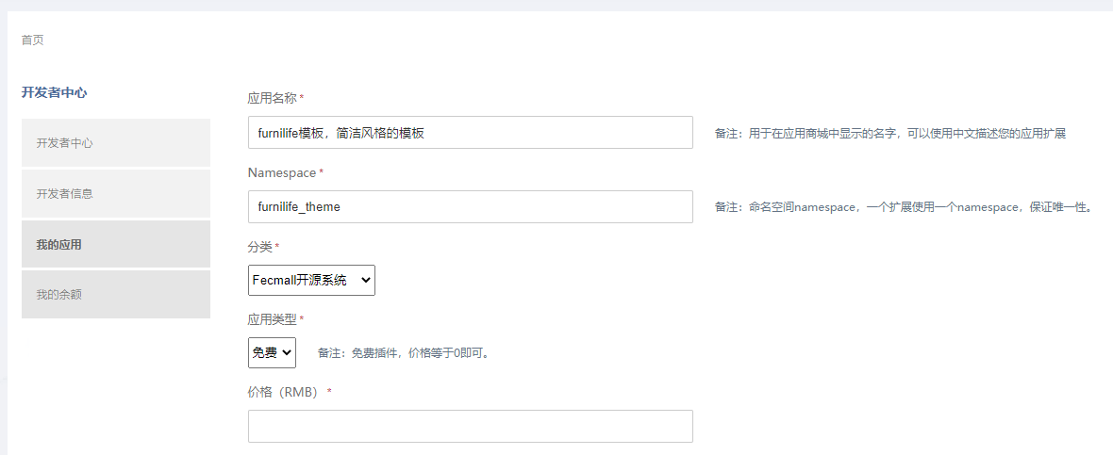The image size is (1113, 455).
Task: Focus the 应用名称 text field
Action: 470,133
